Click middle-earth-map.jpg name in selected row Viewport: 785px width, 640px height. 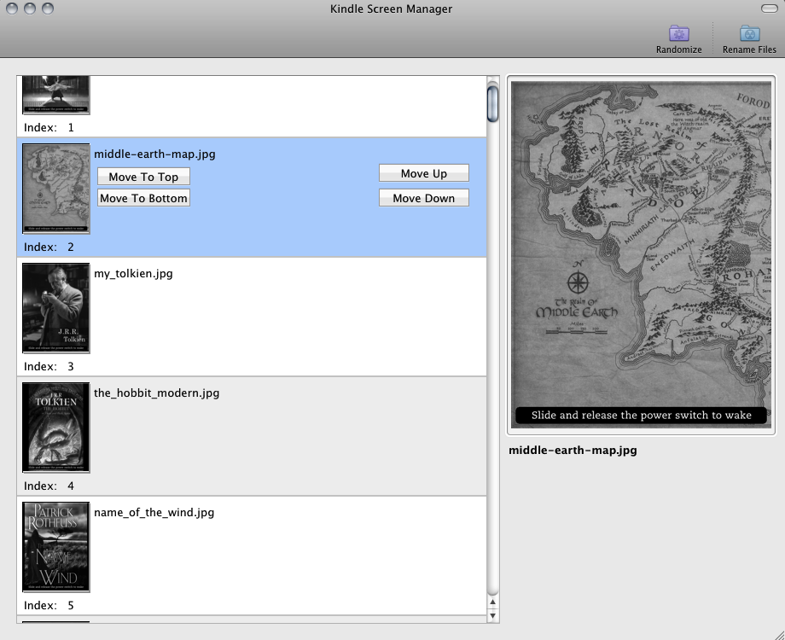coord(154,154)
